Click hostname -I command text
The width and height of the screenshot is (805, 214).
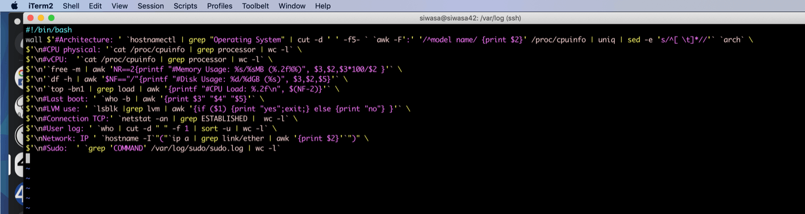tap(128, 138)
